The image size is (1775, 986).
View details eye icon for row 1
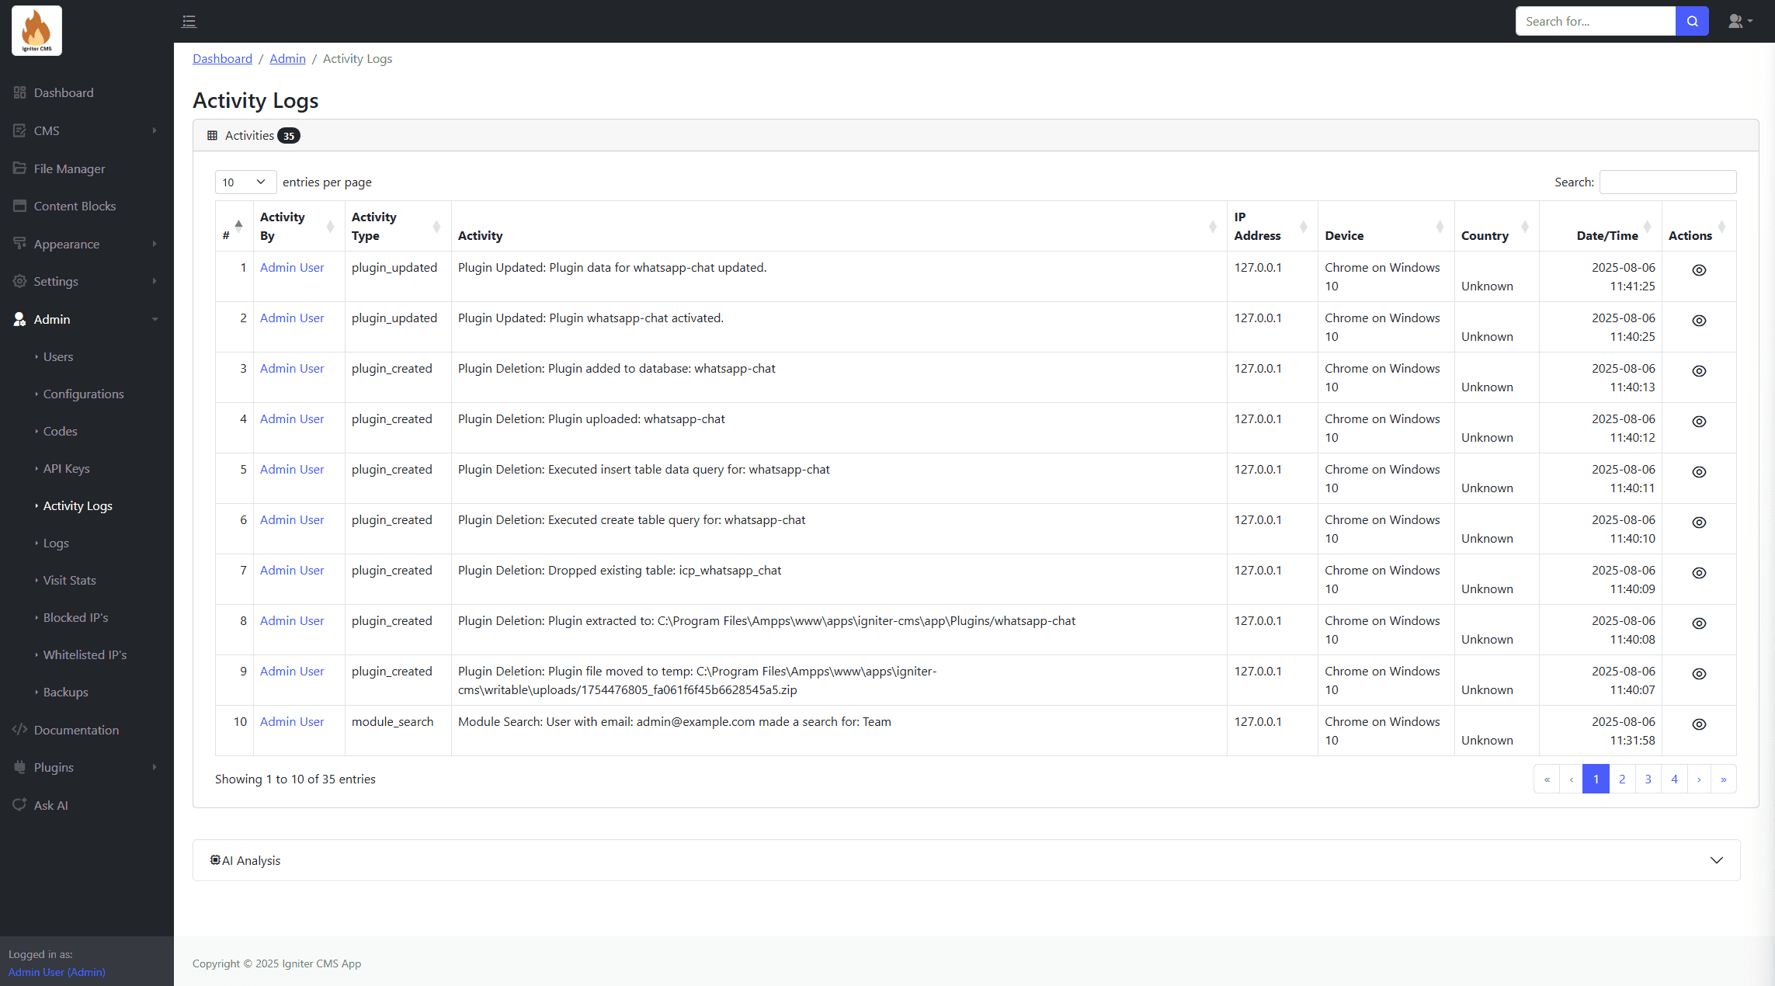tap(1699, 270)
